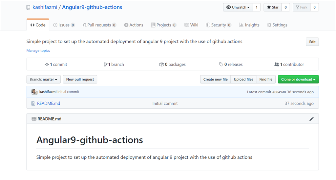This screenshot has height=180, width=336.
Task: Click the Manage topics link
Action: [38, 51]
